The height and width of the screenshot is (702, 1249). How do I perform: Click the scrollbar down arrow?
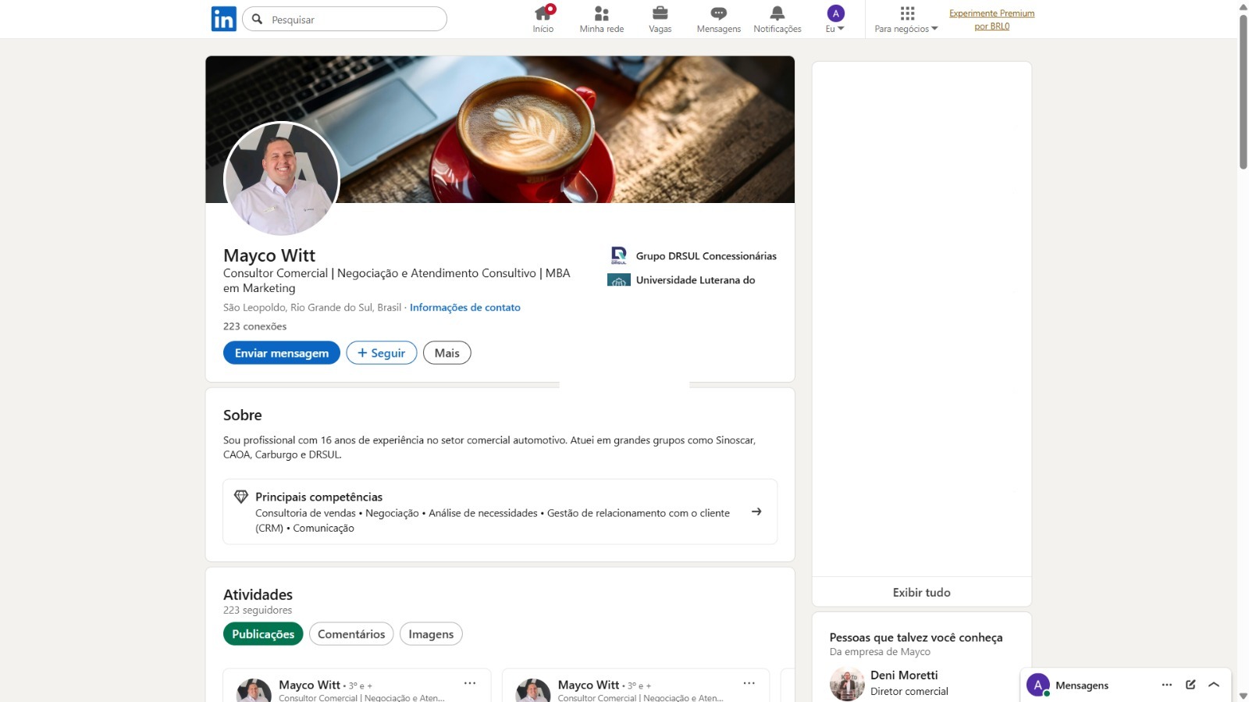click(1244, 696)
